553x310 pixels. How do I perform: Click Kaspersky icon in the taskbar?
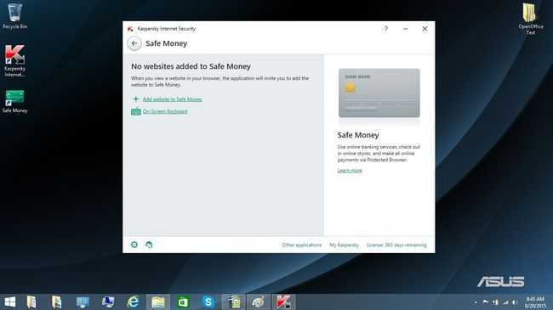click(283, 302)
